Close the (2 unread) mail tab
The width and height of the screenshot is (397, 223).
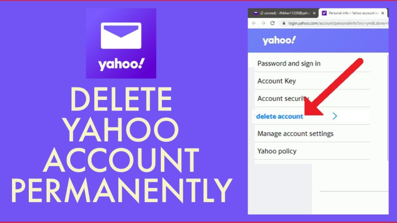pyautogui.click(x=314, y=13)
